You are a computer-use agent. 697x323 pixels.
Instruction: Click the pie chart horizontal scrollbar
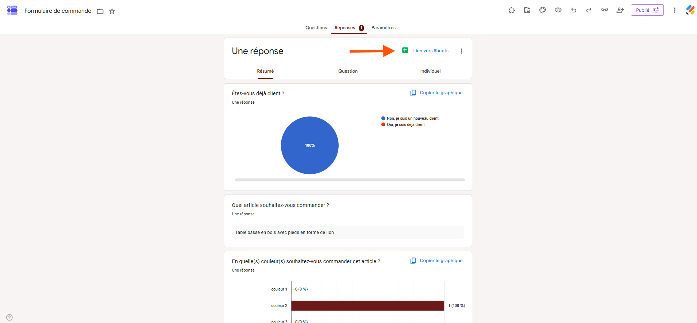point(350,180)
